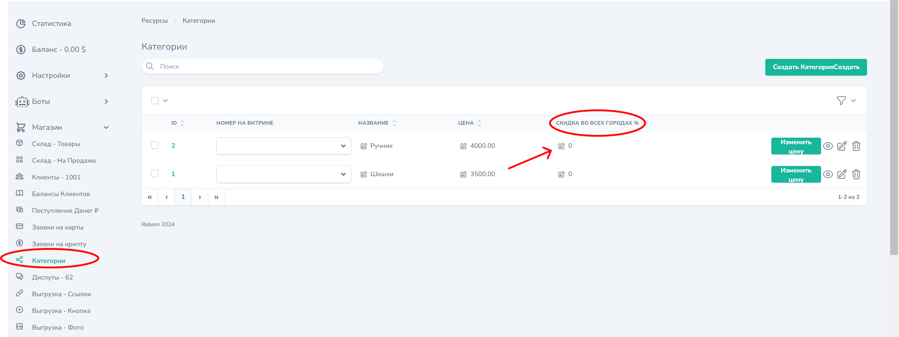This screenshot has height=337, width=899.
Task: Edit discount icon in Шишки row
Action: (x=562, y=174)
